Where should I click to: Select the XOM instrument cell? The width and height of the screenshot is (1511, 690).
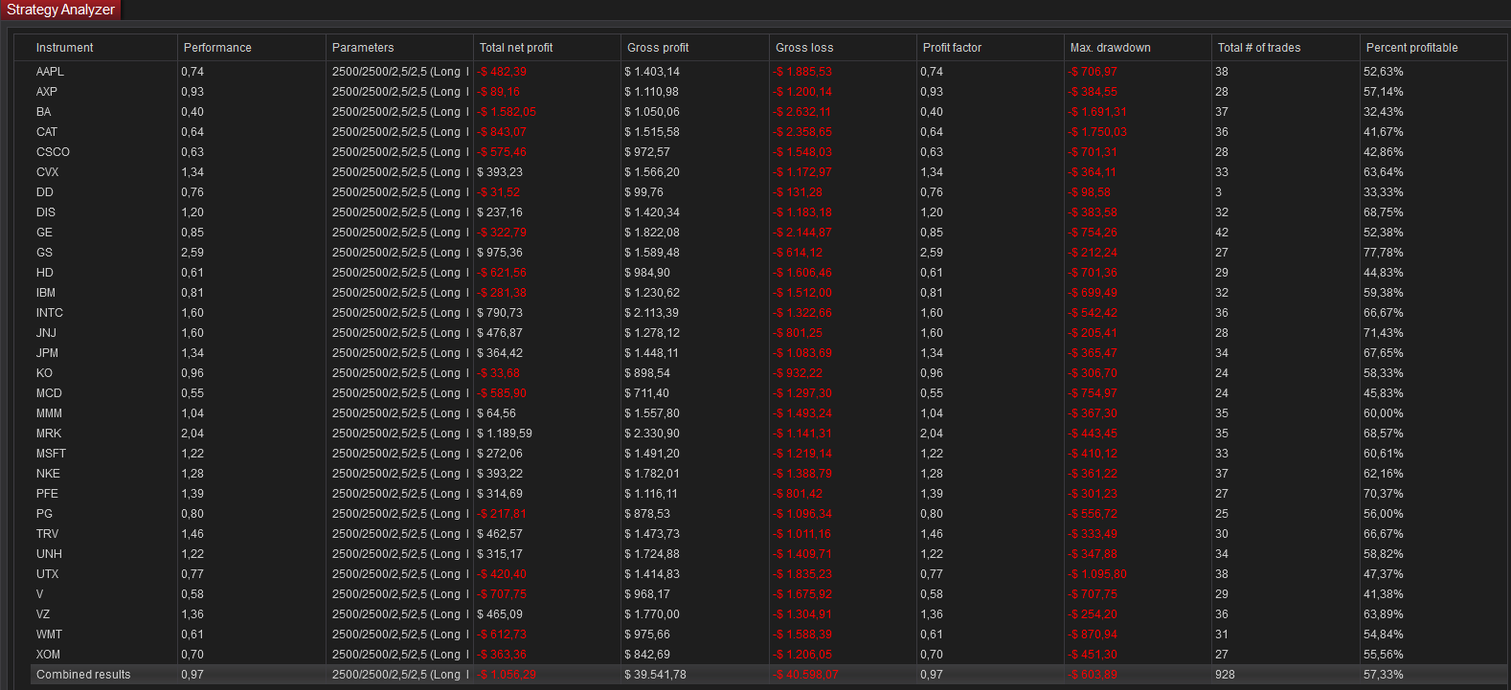(48, 655)
